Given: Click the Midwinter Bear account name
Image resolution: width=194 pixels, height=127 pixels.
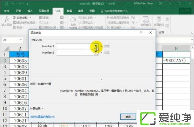Looking at the screenshot, I should tap(144, 3).
